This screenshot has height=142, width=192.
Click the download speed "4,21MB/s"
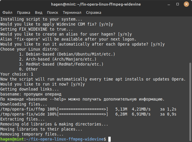click(141, 109)
